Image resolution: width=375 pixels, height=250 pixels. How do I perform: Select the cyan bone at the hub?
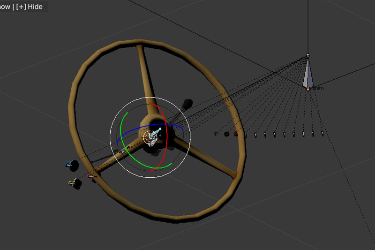pos(156,132)
